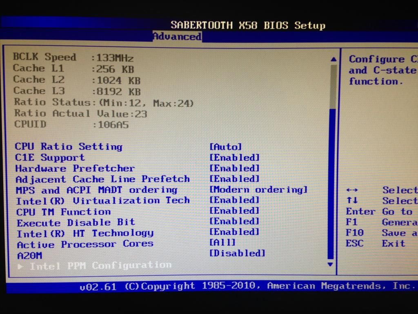This screenshot has width=418, height=314.
Task: Toggle CPU TM Function Enabled value
Action: pos(234,211)
